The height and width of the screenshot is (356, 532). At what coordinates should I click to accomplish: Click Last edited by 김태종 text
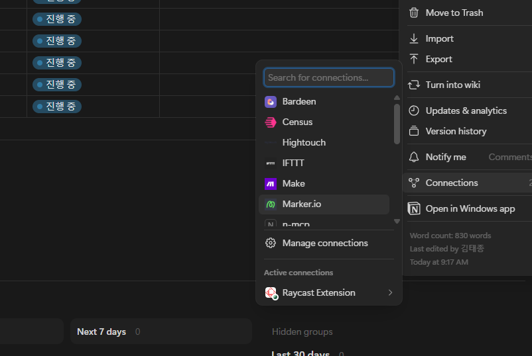(x=447, y=249)
